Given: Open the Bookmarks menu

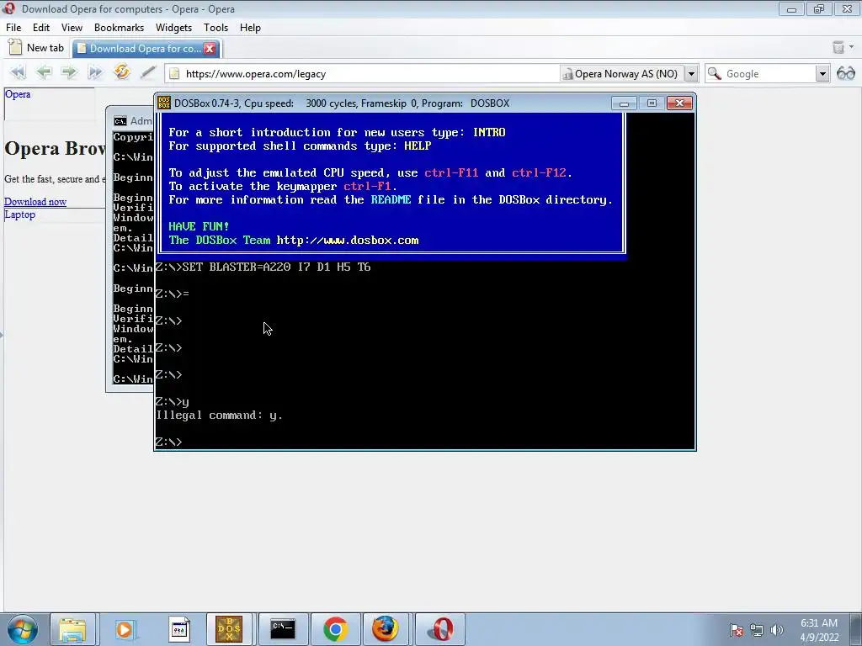Looking at the screenshot, I should (119, 28).
